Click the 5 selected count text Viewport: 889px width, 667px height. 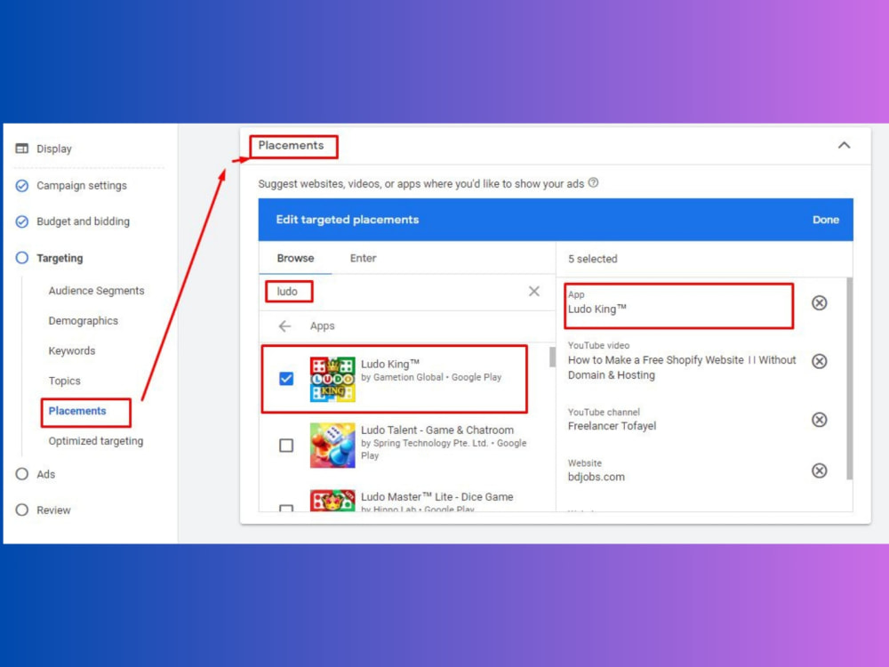coord(592,259)
